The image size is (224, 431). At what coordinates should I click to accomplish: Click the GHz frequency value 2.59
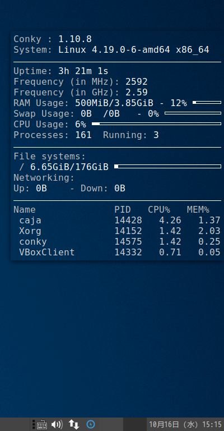(137, 93)
